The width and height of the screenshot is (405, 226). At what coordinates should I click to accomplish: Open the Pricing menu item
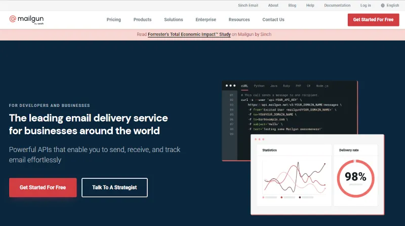[113, 20]
